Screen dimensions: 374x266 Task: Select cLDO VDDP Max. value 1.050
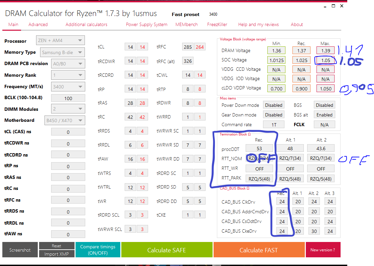tap(326, 88)
